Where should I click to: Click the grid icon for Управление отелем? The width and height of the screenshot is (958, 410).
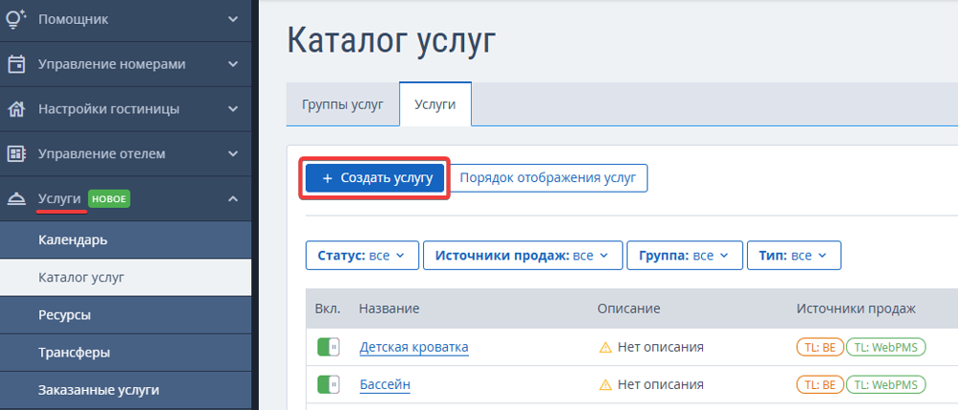point(16,154)
